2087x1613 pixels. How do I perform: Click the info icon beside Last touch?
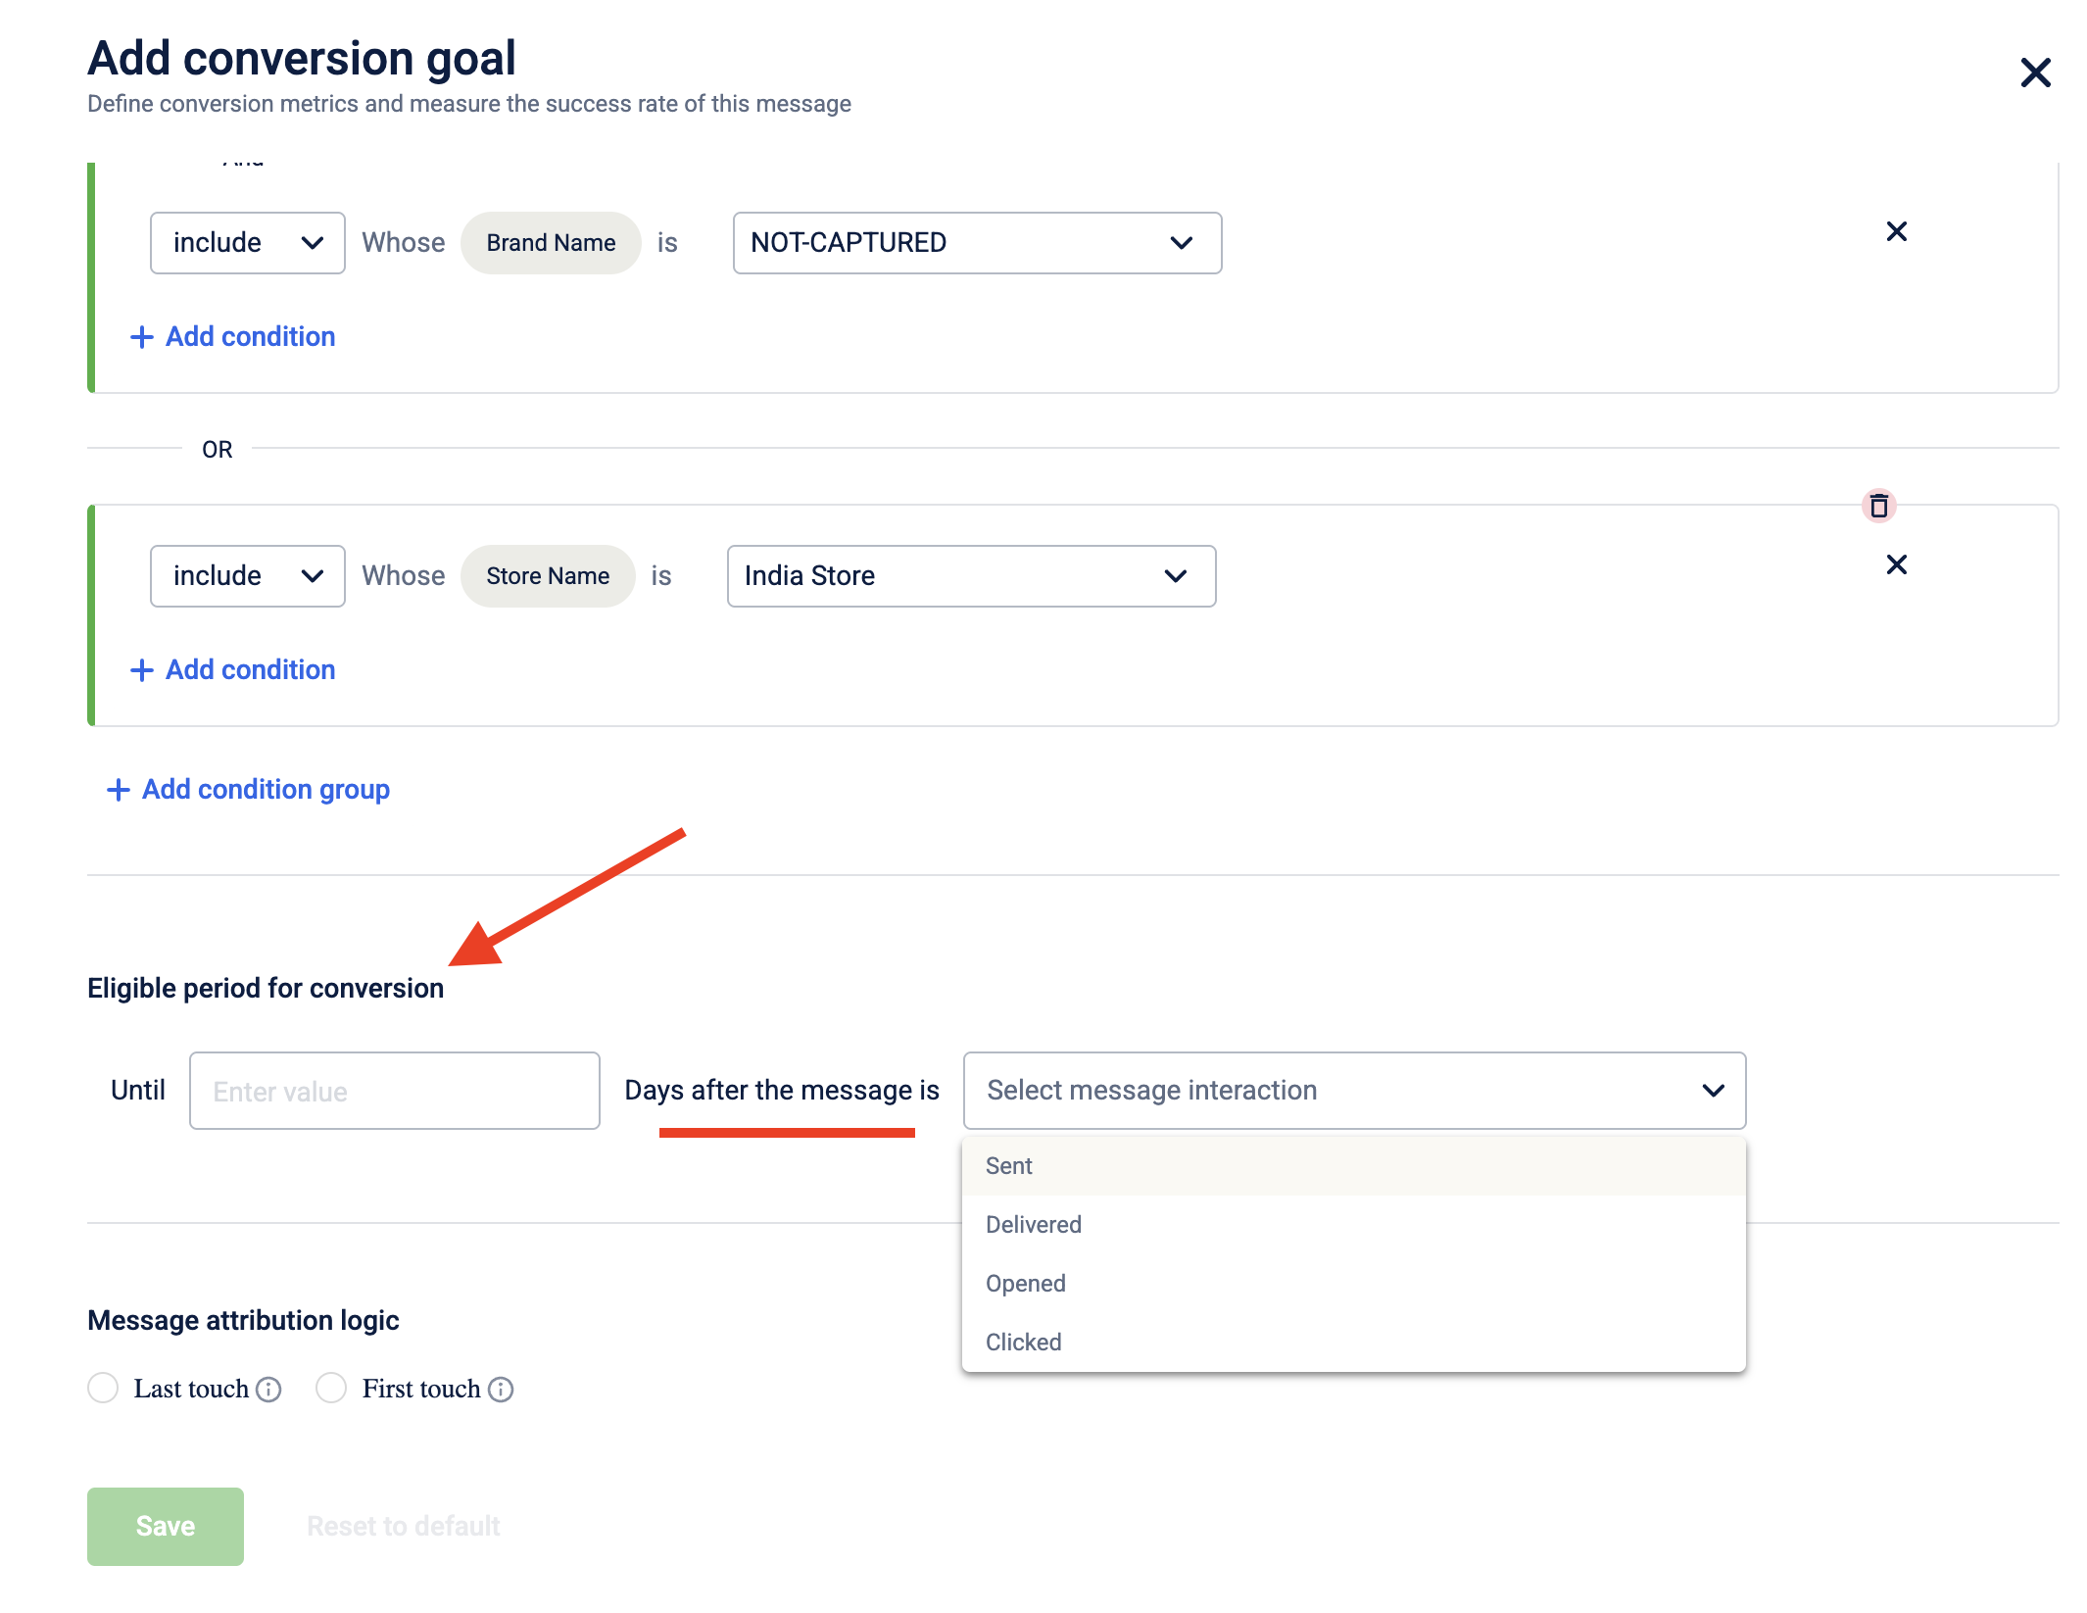268,1390
